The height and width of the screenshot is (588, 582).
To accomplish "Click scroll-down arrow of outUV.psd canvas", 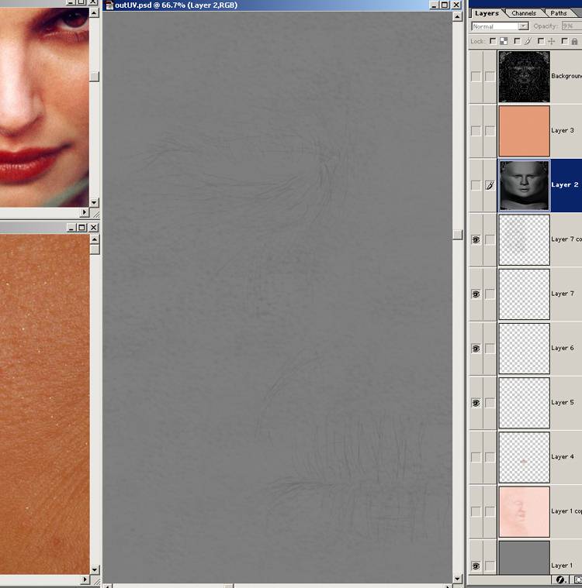I will coord(458,578).
